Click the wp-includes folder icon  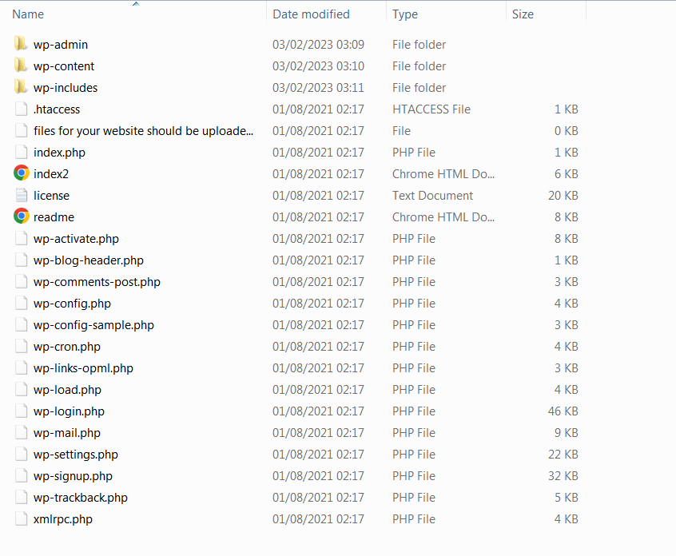(21, 88)
